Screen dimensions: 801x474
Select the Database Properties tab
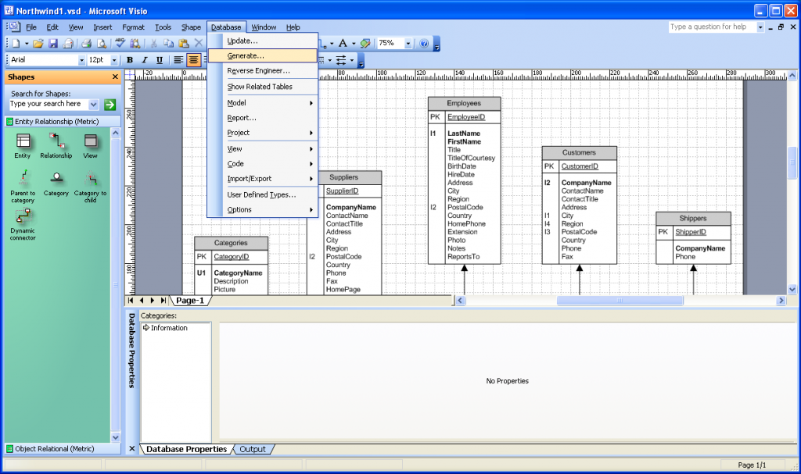186,449
